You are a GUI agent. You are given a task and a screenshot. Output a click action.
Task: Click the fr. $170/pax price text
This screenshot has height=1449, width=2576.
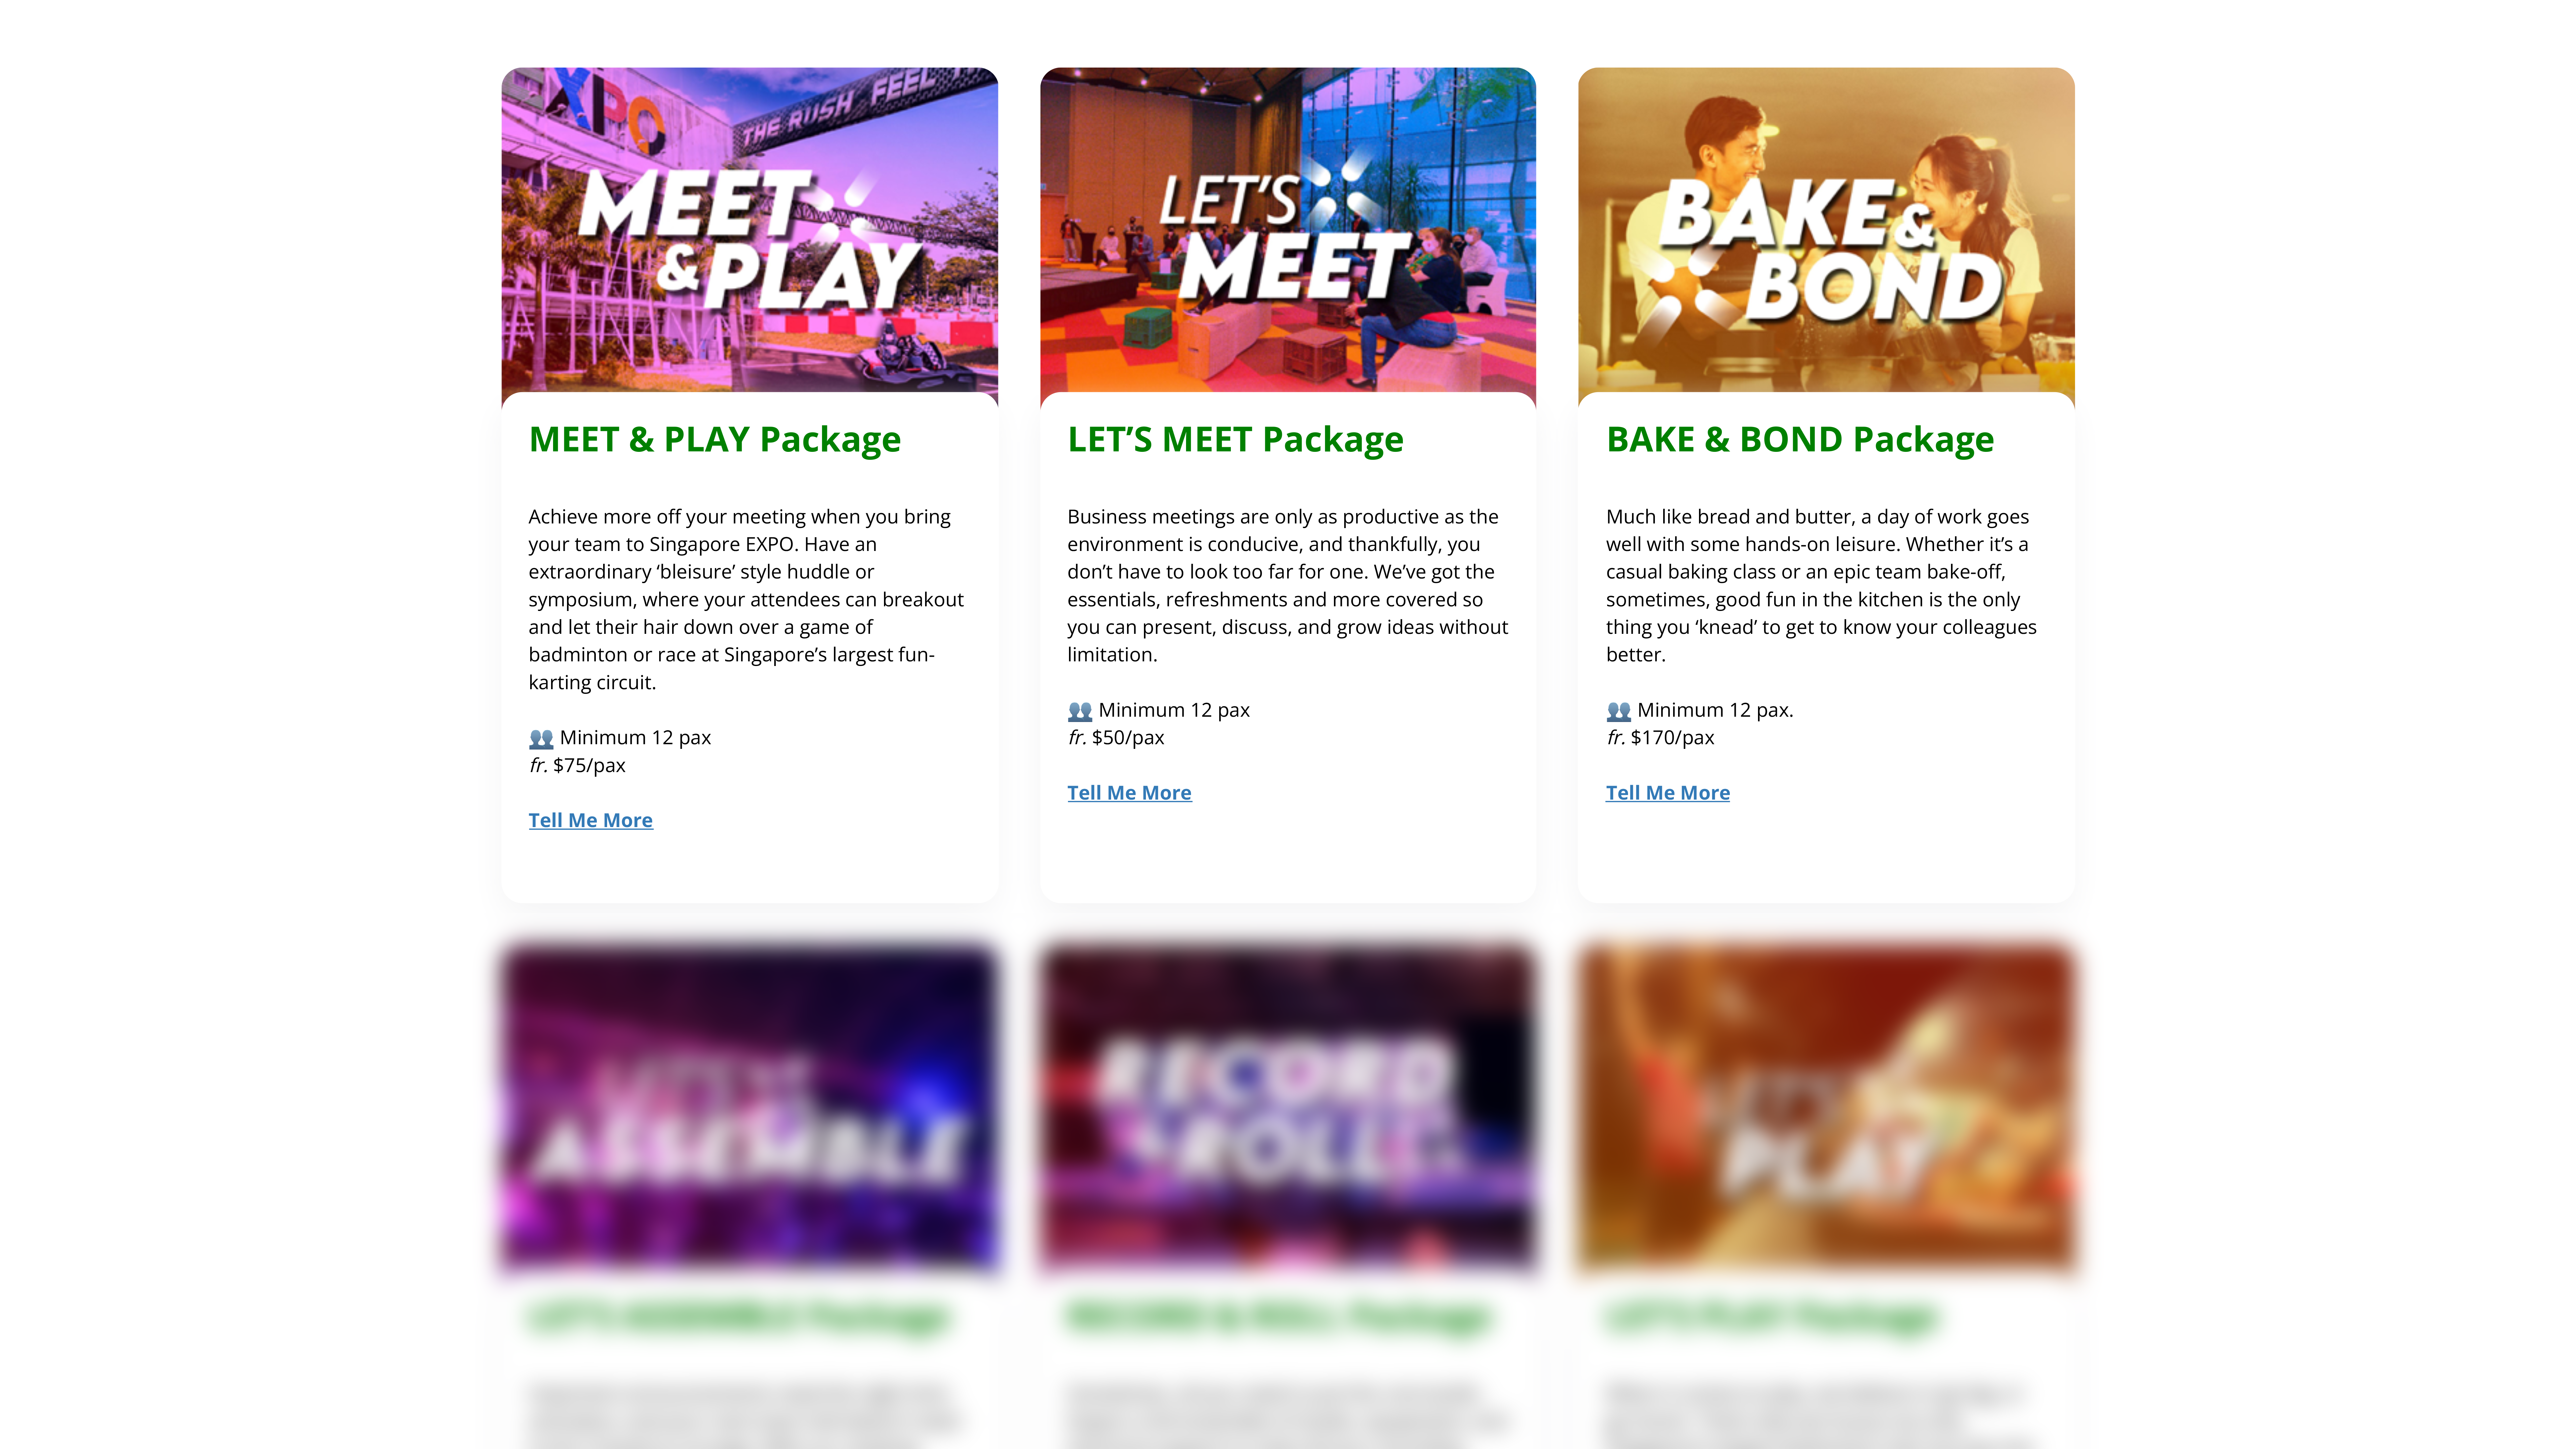point(1660,738)
